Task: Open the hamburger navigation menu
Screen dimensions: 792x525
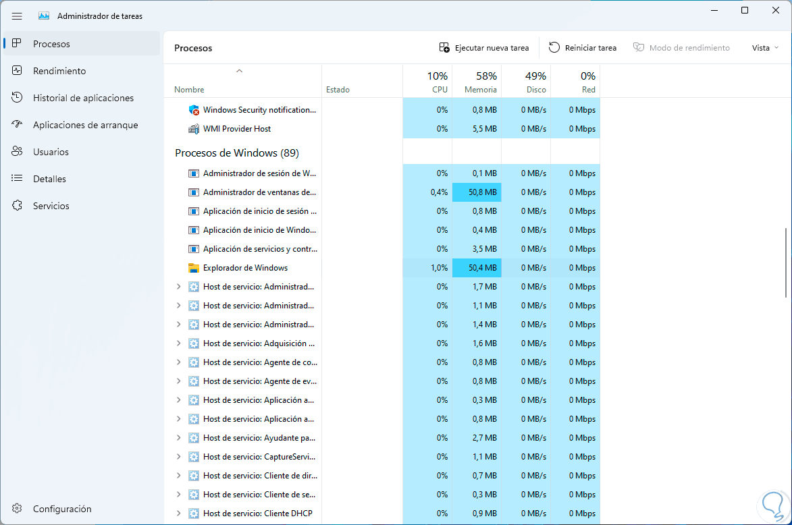Action: (17, 16)
